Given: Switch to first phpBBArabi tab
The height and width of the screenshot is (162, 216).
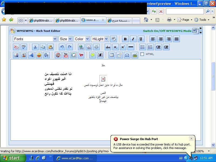Looking at the screenshot, I should coord(41,21).
